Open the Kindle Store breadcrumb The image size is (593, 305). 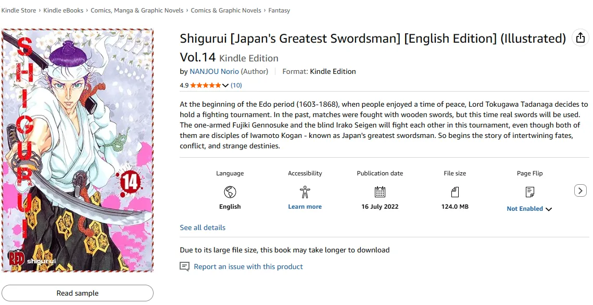coord(19,10)
